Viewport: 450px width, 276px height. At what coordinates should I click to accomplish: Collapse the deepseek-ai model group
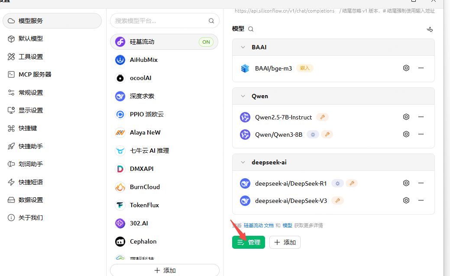click(x=243, y=162)
